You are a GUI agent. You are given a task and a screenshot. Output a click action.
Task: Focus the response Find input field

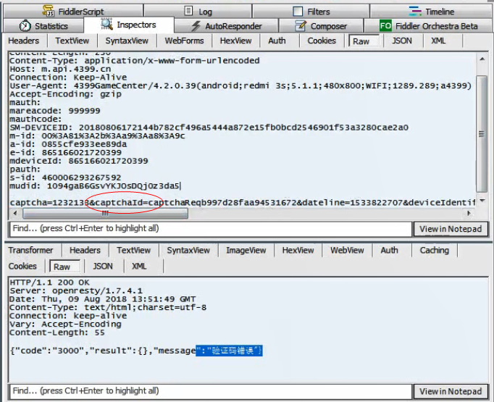(211, 391)
